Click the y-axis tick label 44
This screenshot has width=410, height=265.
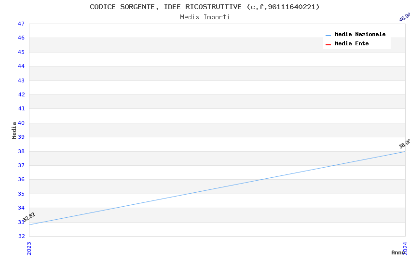(x=21, y=66)
